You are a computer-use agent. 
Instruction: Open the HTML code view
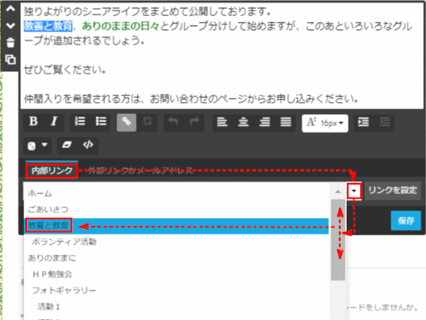tap(88, 145)
